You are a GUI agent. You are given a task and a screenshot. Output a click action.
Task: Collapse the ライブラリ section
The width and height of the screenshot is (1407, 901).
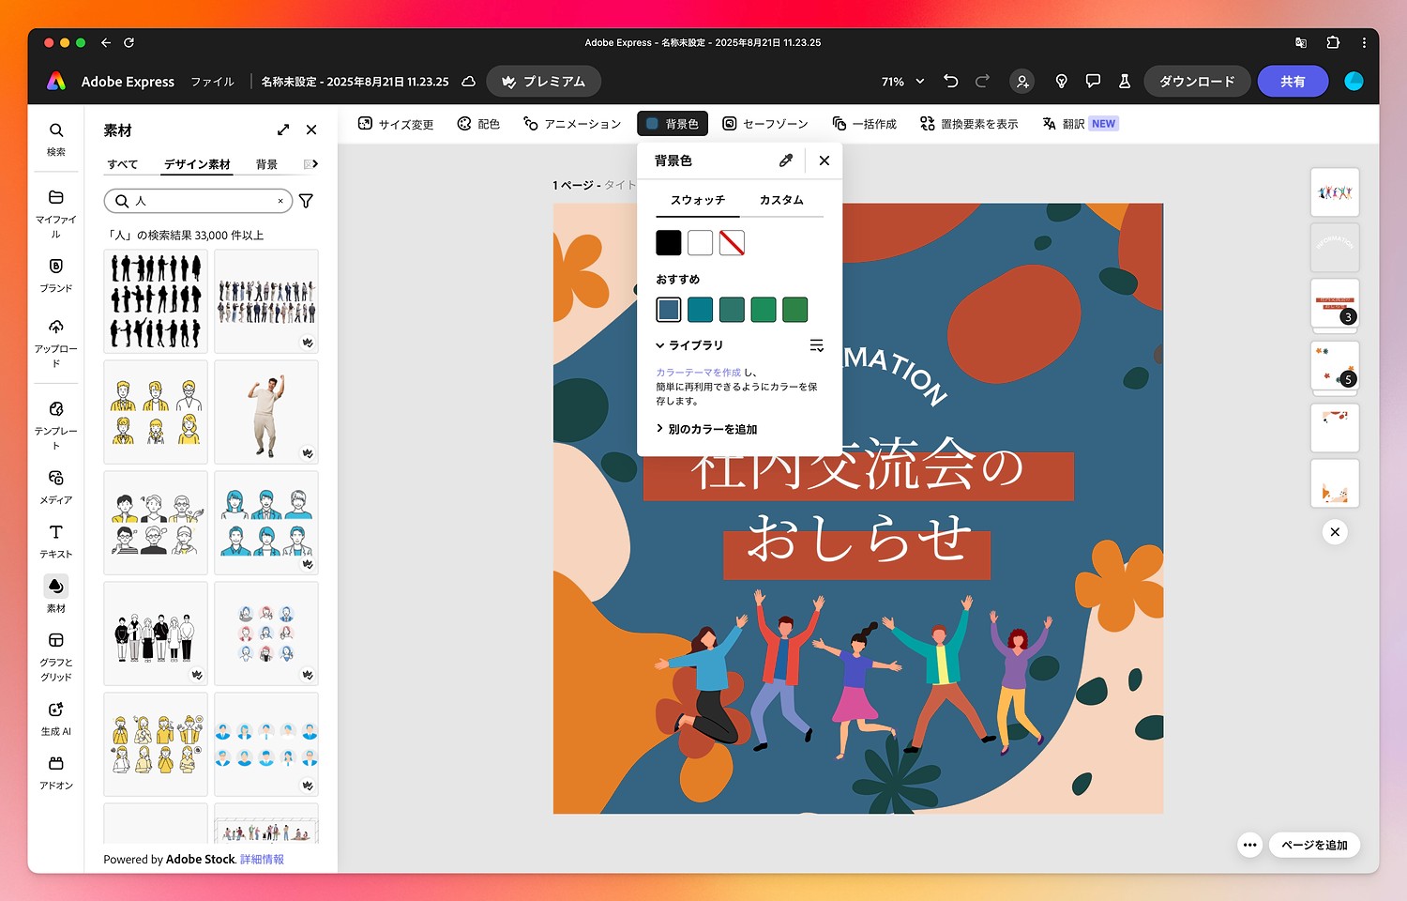click(x=689, y=345)
